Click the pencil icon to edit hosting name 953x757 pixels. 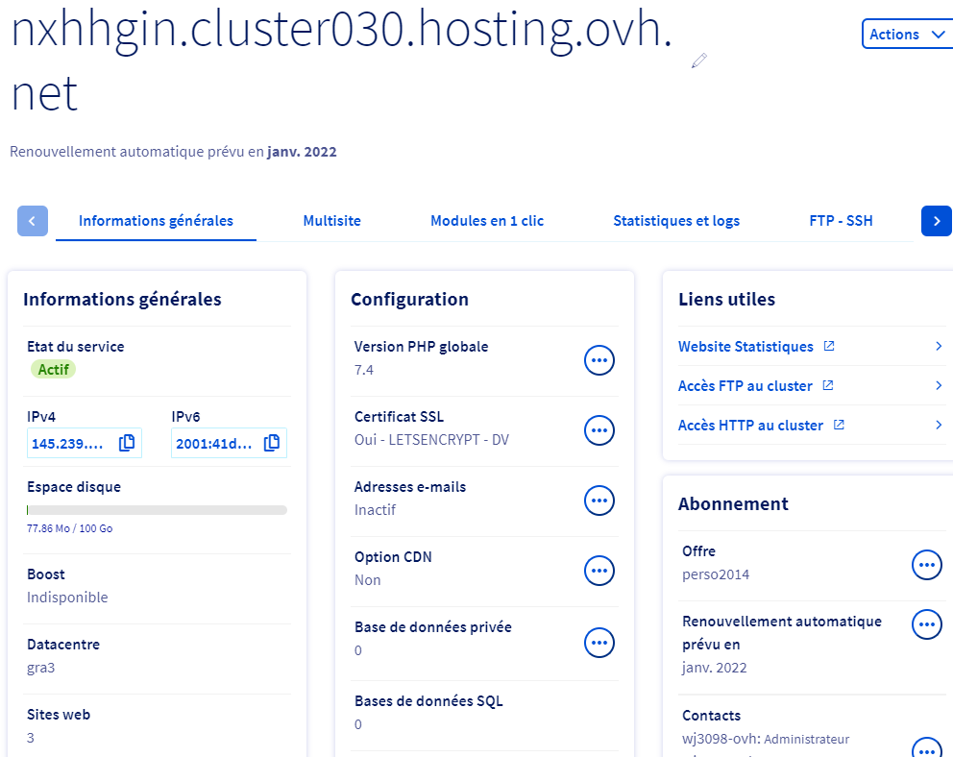698,61
